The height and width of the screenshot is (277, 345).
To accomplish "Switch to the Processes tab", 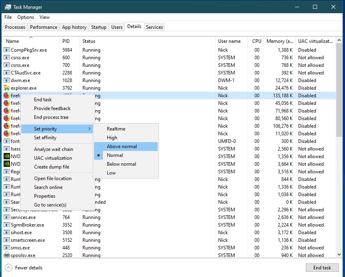I will click(15, 27).
